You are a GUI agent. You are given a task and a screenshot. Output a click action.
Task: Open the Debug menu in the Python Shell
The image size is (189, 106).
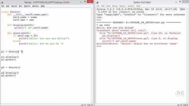click(115, 6)
